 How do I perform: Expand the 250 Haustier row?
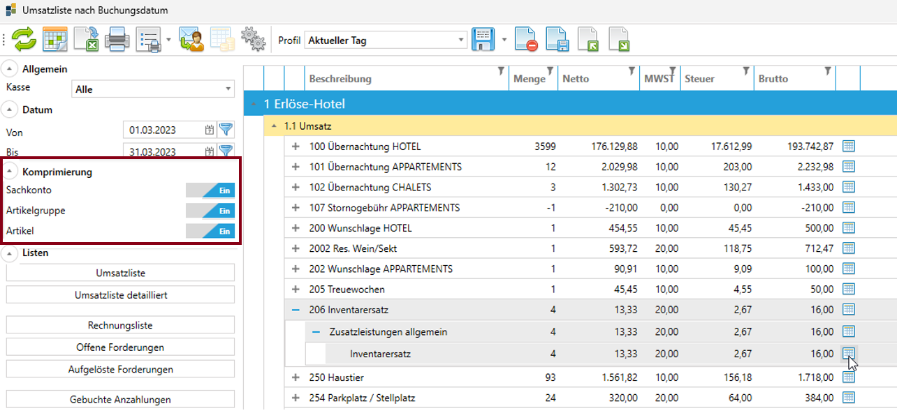click(296, 377)
